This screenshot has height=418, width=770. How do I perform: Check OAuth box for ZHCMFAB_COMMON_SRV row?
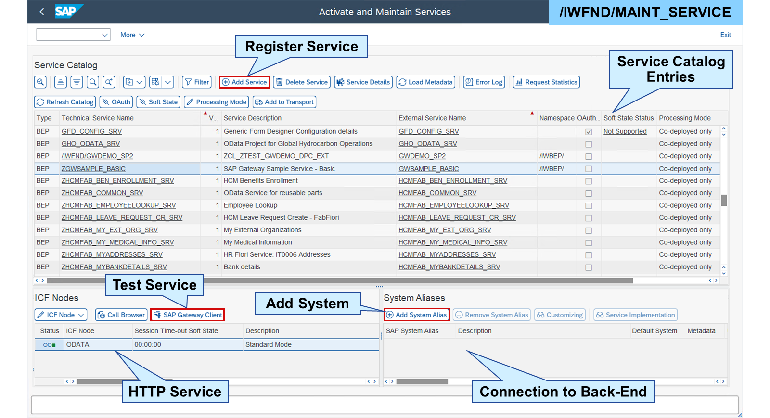click(588, 194)
